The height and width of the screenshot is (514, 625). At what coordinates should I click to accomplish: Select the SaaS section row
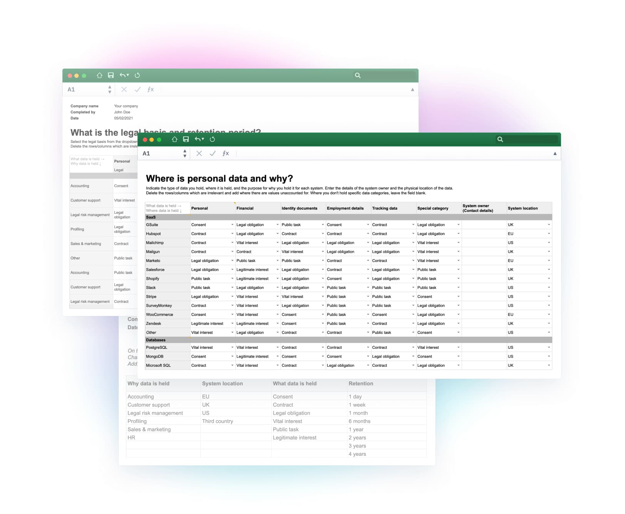[349, 217]
